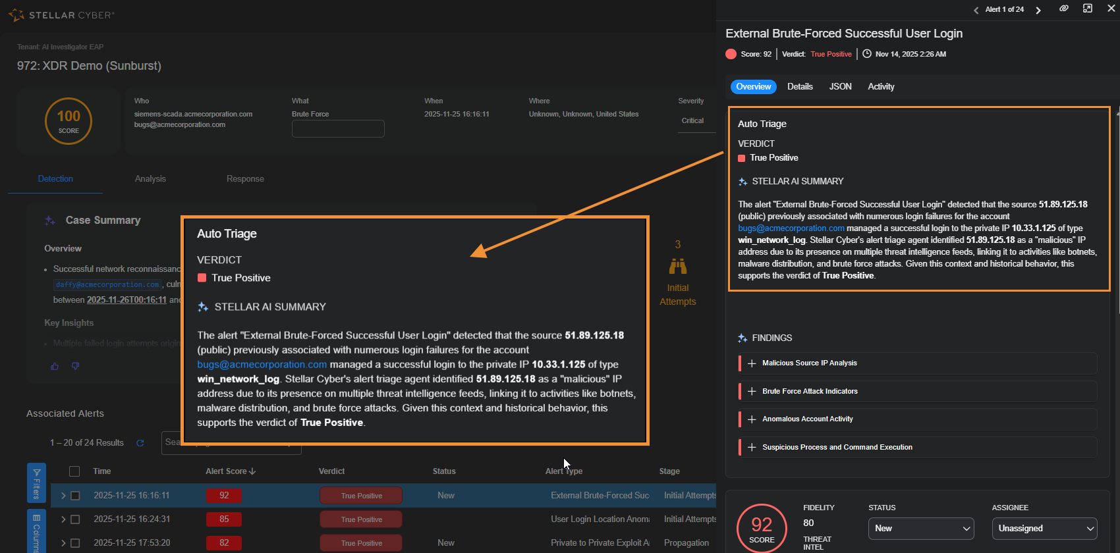The image size is (1120, 553).
Task: Copy alert link via chain icon
Action: click(1063, 9)
